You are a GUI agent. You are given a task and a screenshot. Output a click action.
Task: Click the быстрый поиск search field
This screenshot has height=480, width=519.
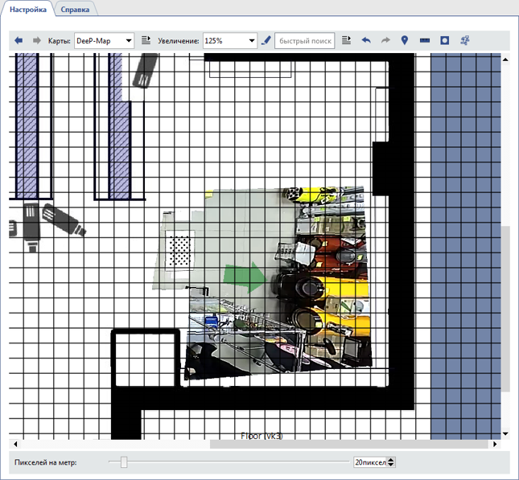pos(305,40)
